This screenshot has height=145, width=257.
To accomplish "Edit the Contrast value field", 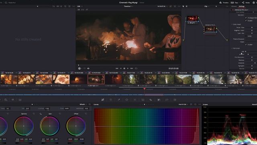I will click(47, 108).
